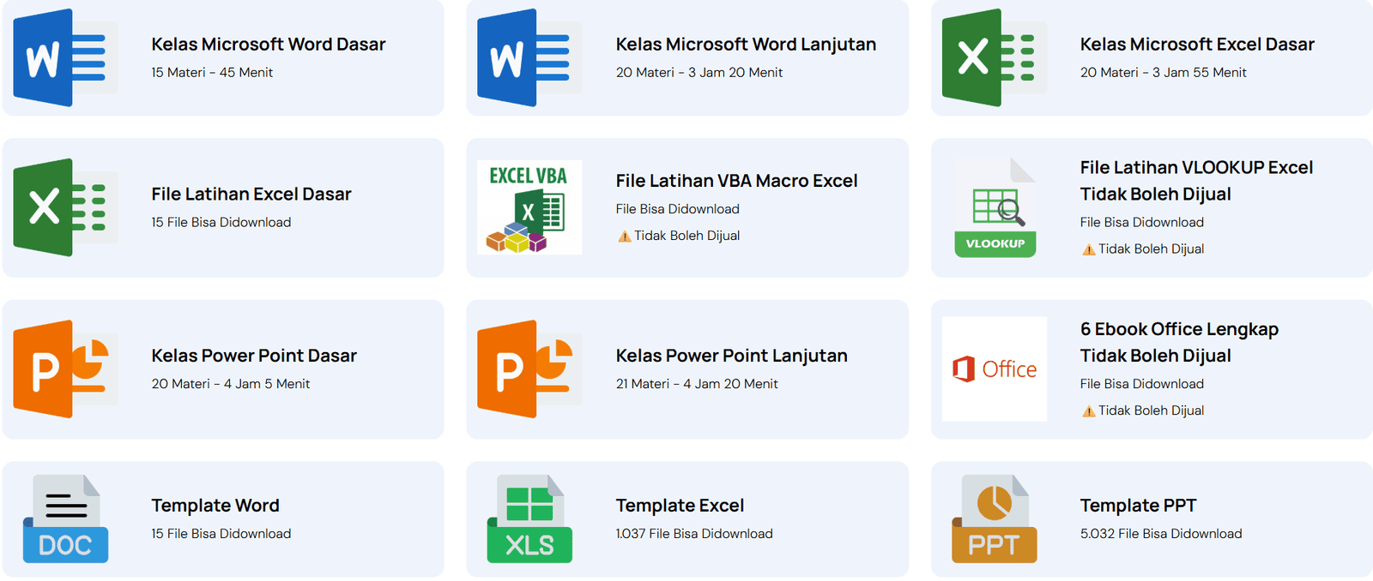Open Kelas Microsoft Word Lanjutan title
The width and height of the screenshot is (1373, 581).
745,45
